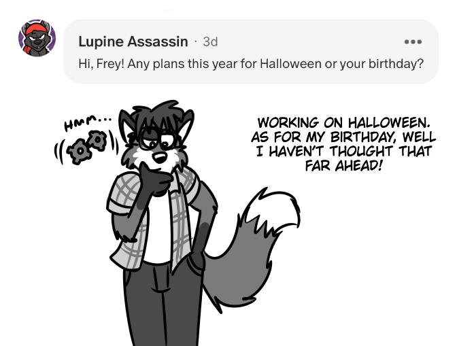
Task: Select the question text about Halloween plans
Action: coord(251,64)
